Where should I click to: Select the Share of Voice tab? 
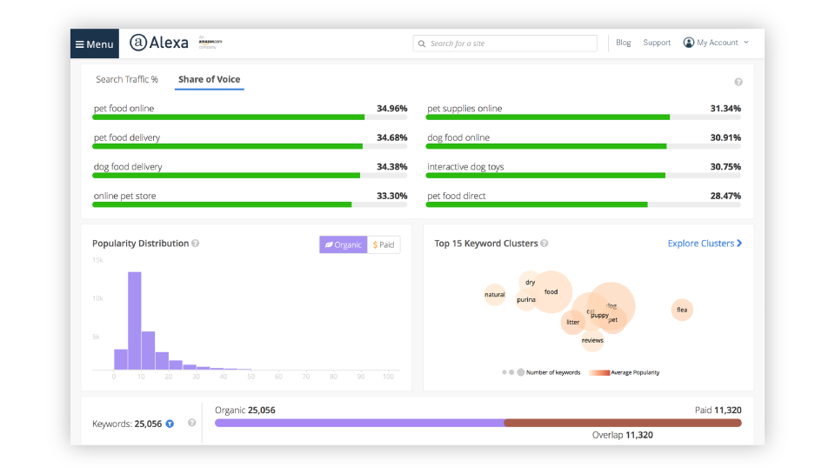pos(209,79)
